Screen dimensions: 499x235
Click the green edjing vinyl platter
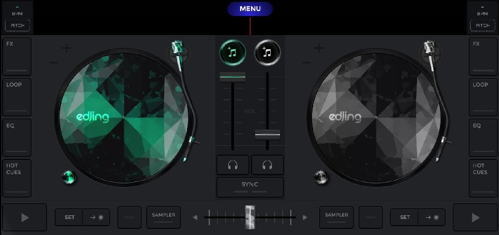[x=123, y=117]
